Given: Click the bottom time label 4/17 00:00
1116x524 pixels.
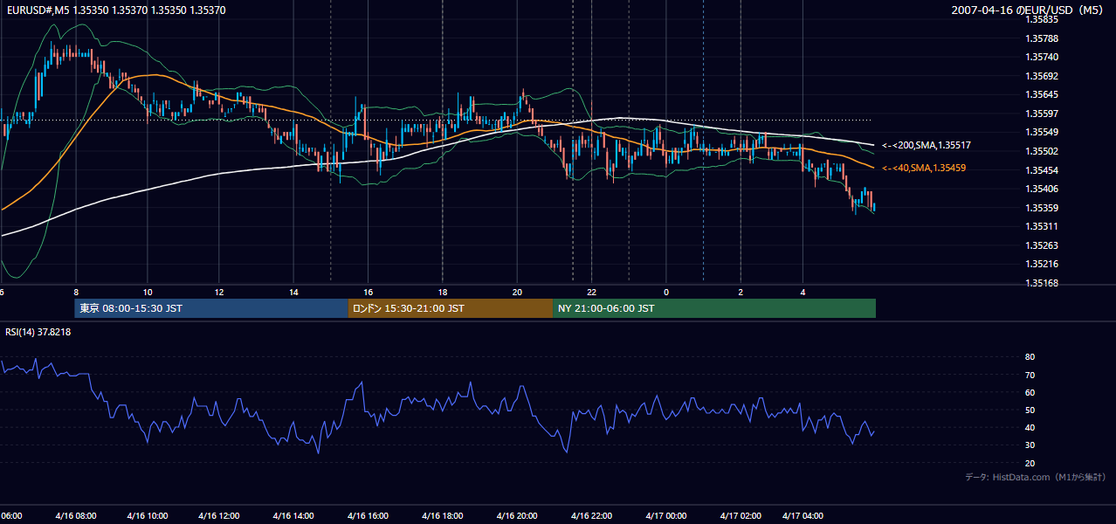Looking at the screenshot, I should point(665,516).
